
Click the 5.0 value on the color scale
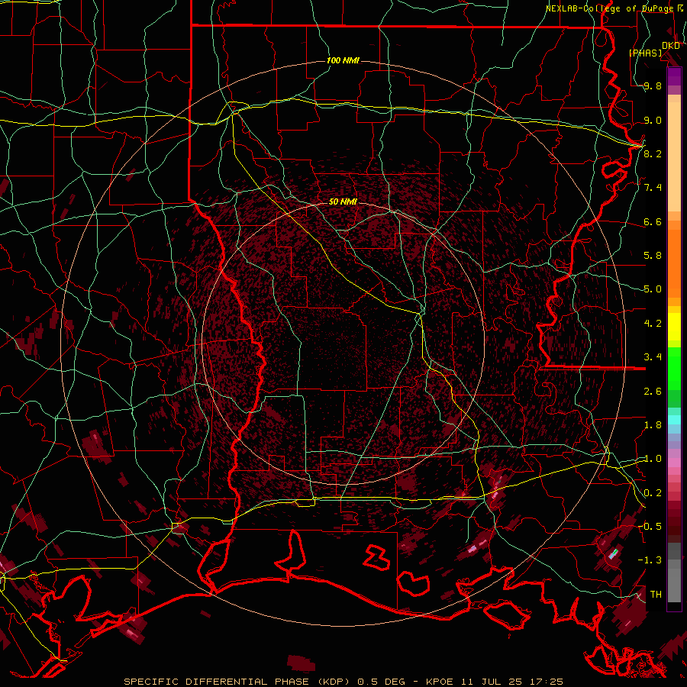[653, 289]
